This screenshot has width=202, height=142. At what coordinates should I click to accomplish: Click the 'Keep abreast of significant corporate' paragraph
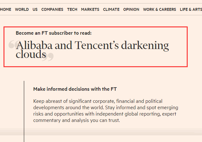point(106,111)
